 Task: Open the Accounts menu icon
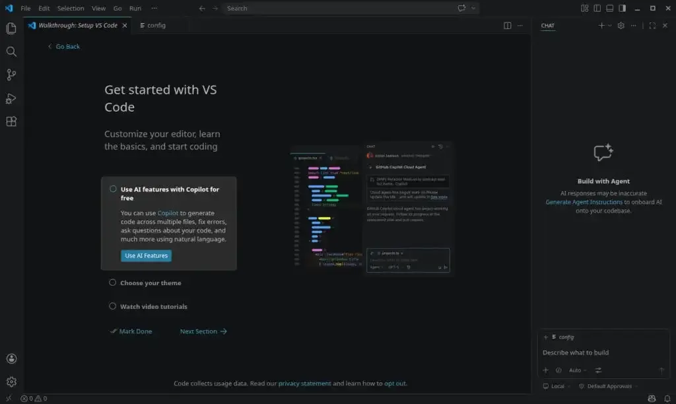pyautogui.click(x=11, y=358)
